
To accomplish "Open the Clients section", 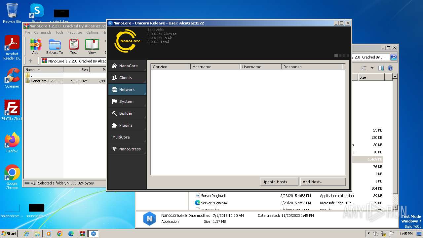I will point(127,78).
